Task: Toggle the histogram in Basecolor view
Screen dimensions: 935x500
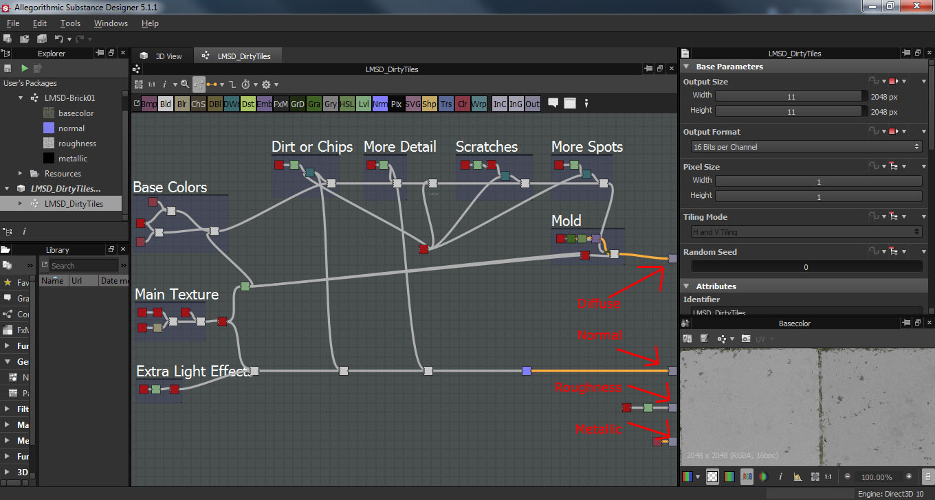Action: 798,477
